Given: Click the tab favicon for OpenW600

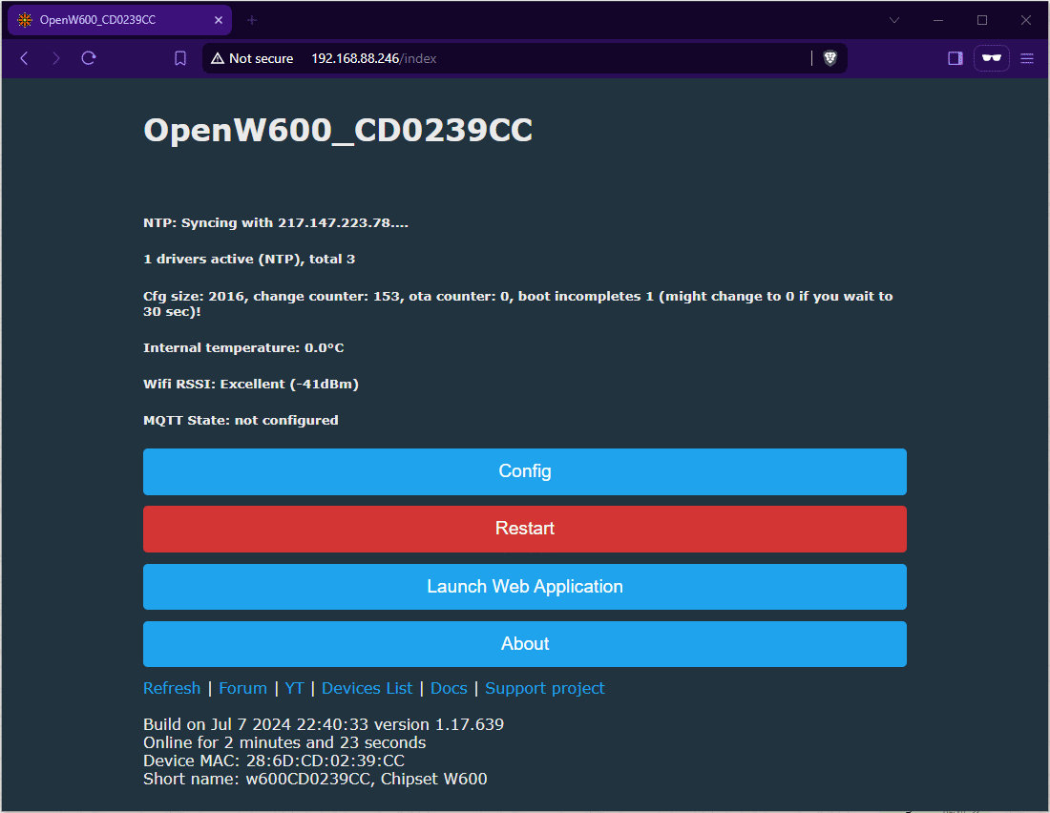Looking at the screenshot, I should [25, 20].
